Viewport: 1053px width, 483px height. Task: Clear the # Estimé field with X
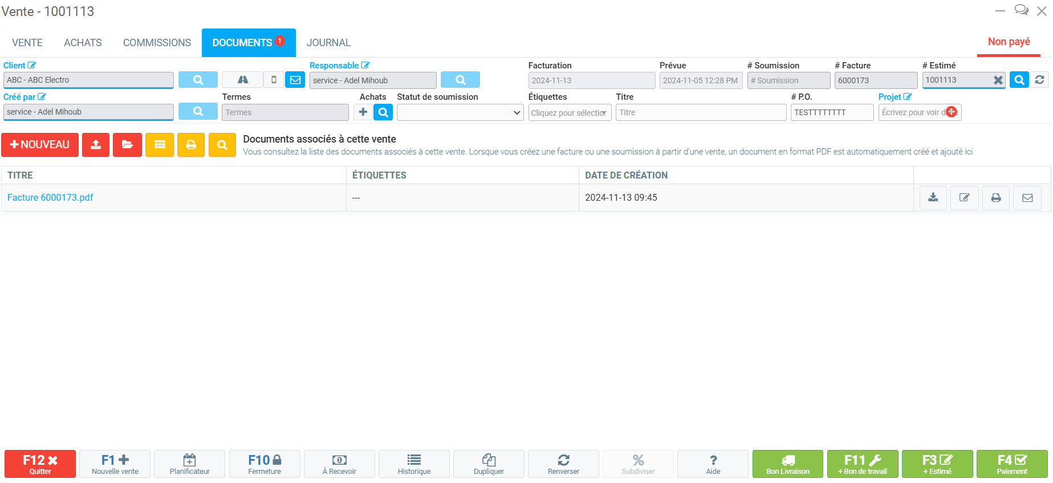pyautogui.click(x=998, y=80)
